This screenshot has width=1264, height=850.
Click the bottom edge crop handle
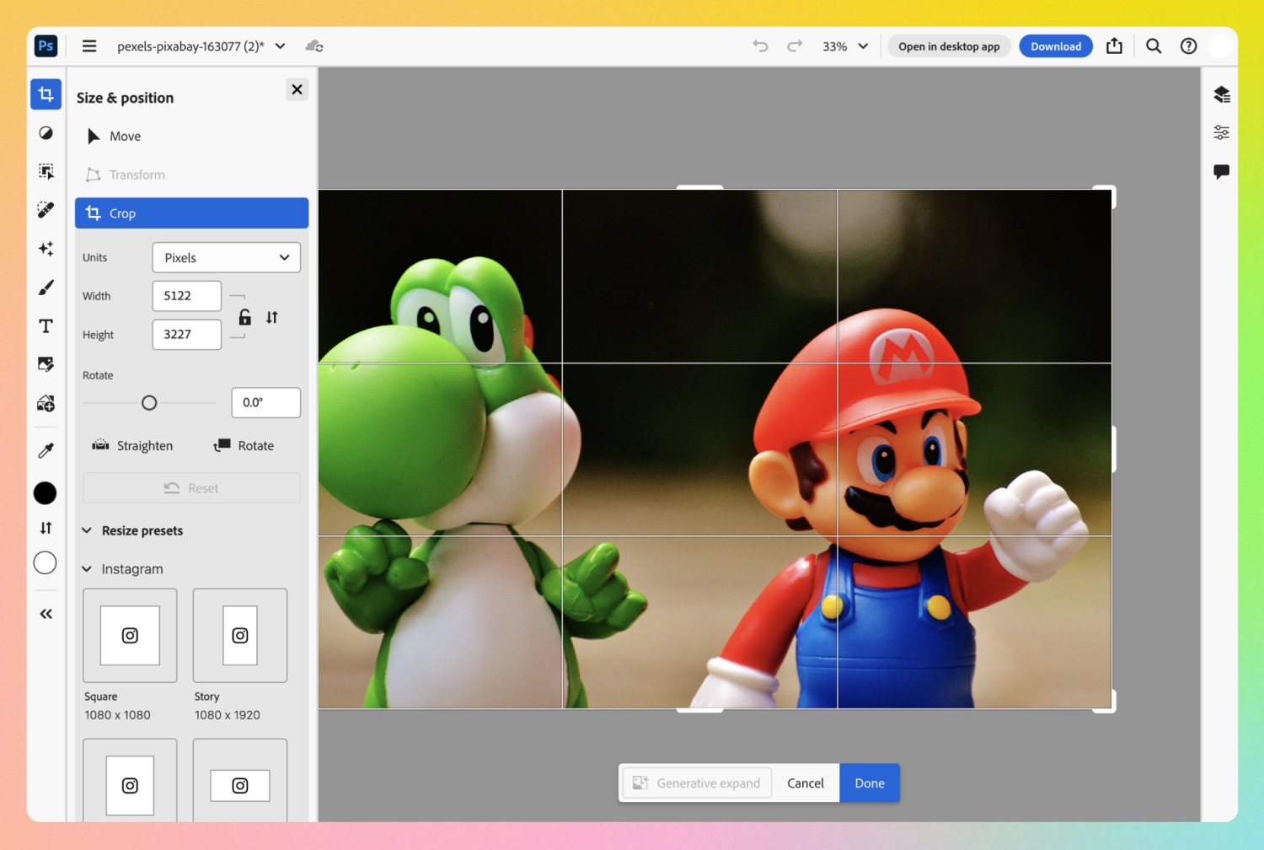(x=700, y=710)
